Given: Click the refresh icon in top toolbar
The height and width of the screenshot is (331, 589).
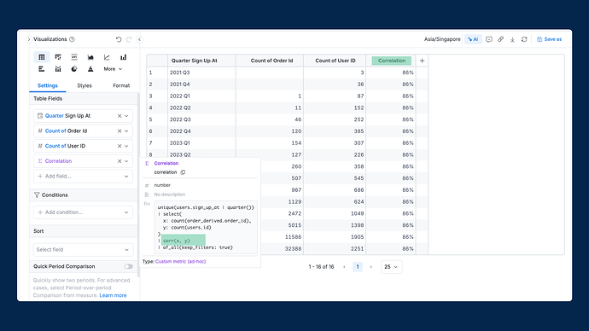Looking at the screenshot, I should point(524,39).
